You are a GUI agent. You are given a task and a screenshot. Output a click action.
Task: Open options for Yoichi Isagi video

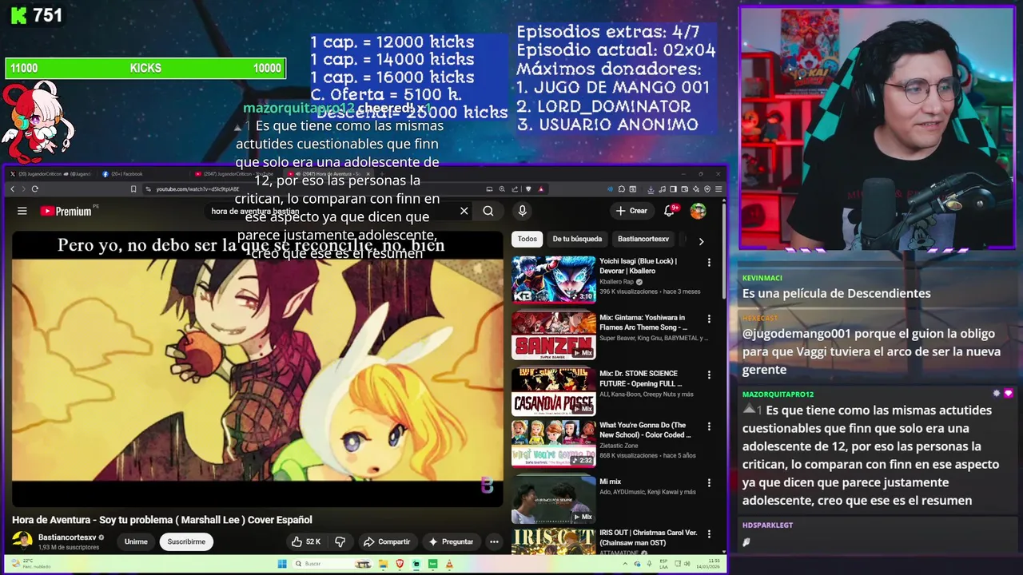[x=709, y=262]
